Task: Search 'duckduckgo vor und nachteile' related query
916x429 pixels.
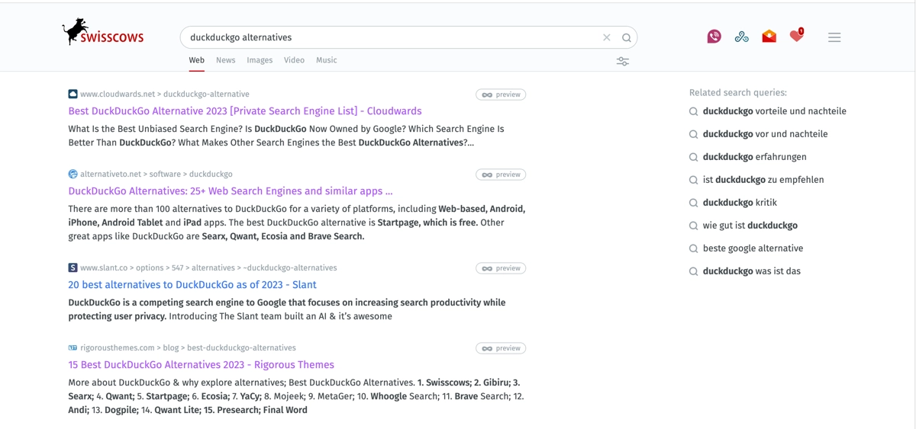Action: [x=765, y=134]
